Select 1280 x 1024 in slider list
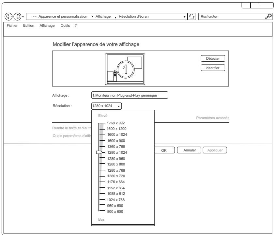This screenshot has height=235, width=274. click(x=117, y=152)
